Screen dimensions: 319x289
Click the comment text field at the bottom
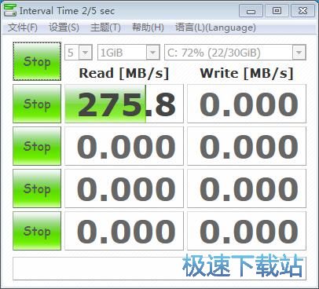pos(159,269)
